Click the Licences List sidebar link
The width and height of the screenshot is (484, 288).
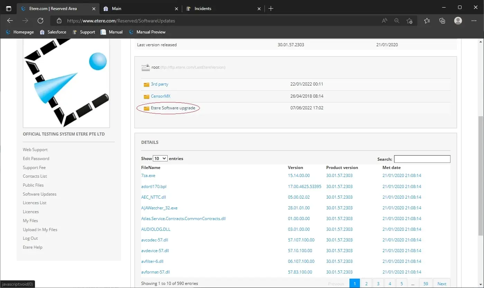(35, 203)
